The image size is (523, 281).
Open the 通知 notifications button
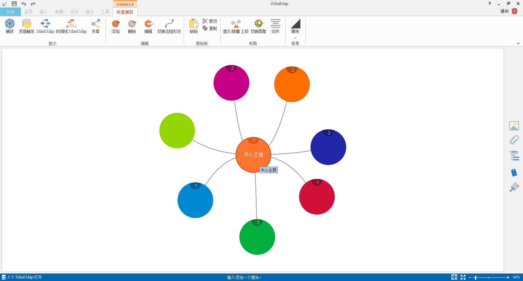[x=508, y=11]
